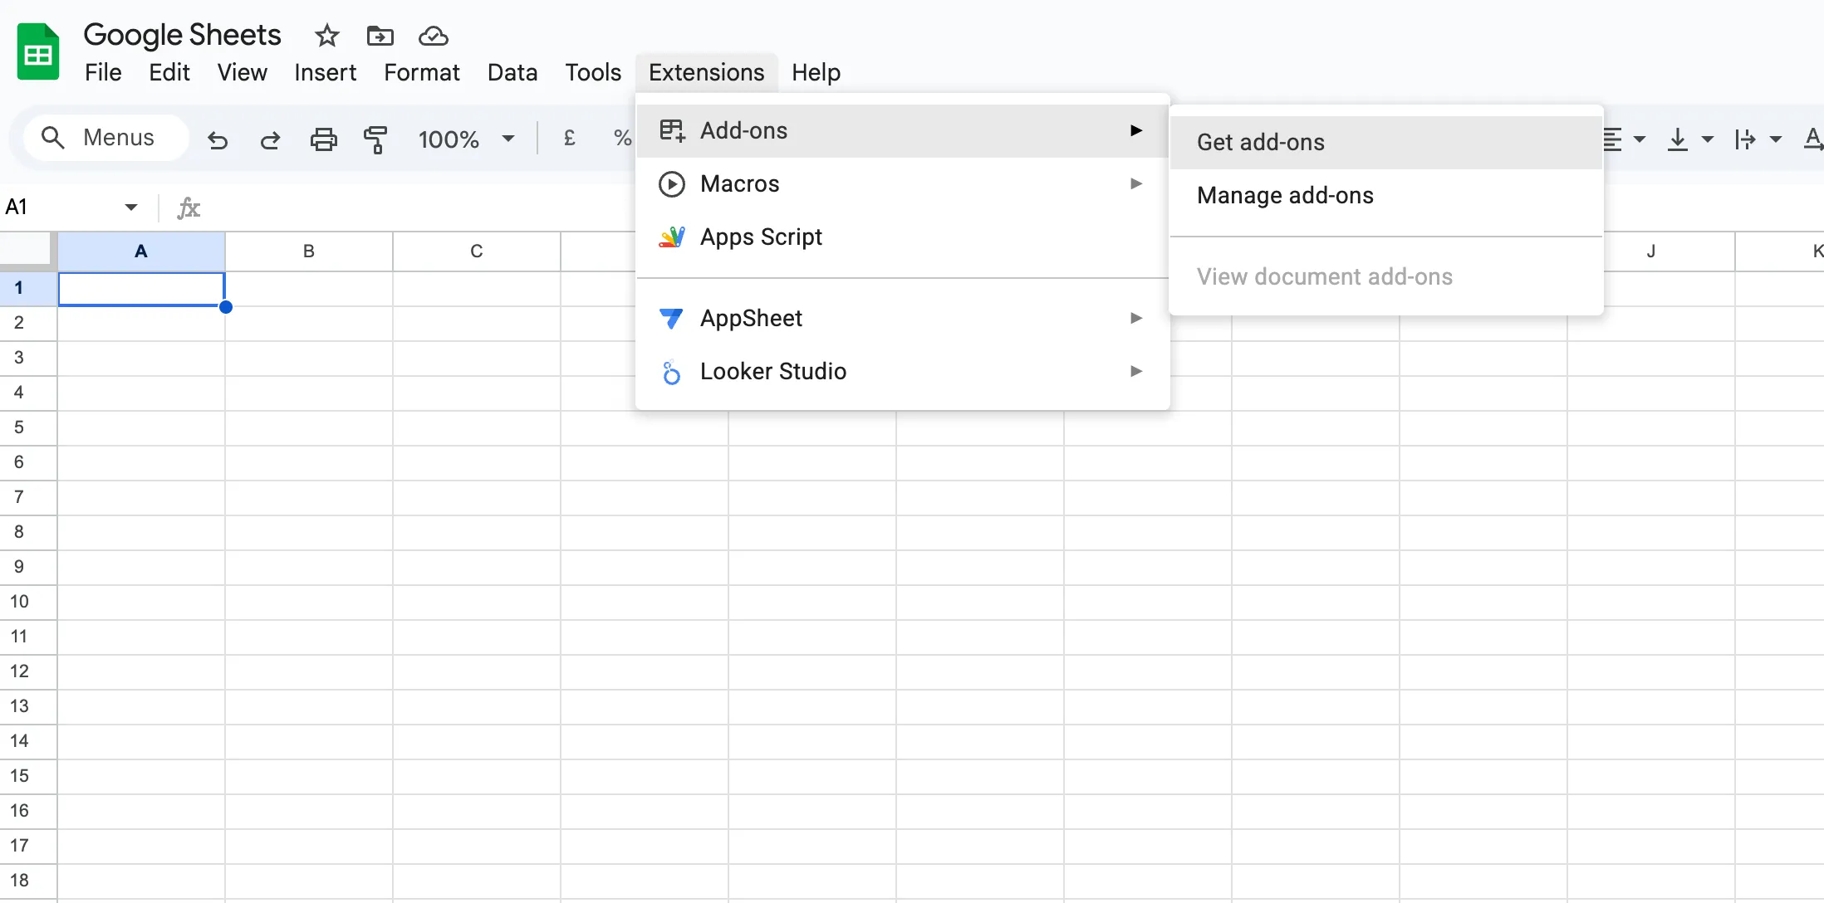Viewport: 1824px width, 903px height.
Task: Open the Tools menu
Action: click(x=593, y=73)
